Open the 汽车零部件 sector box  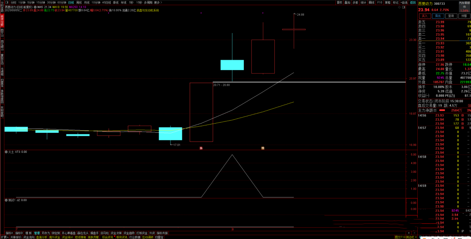point(464,7)
